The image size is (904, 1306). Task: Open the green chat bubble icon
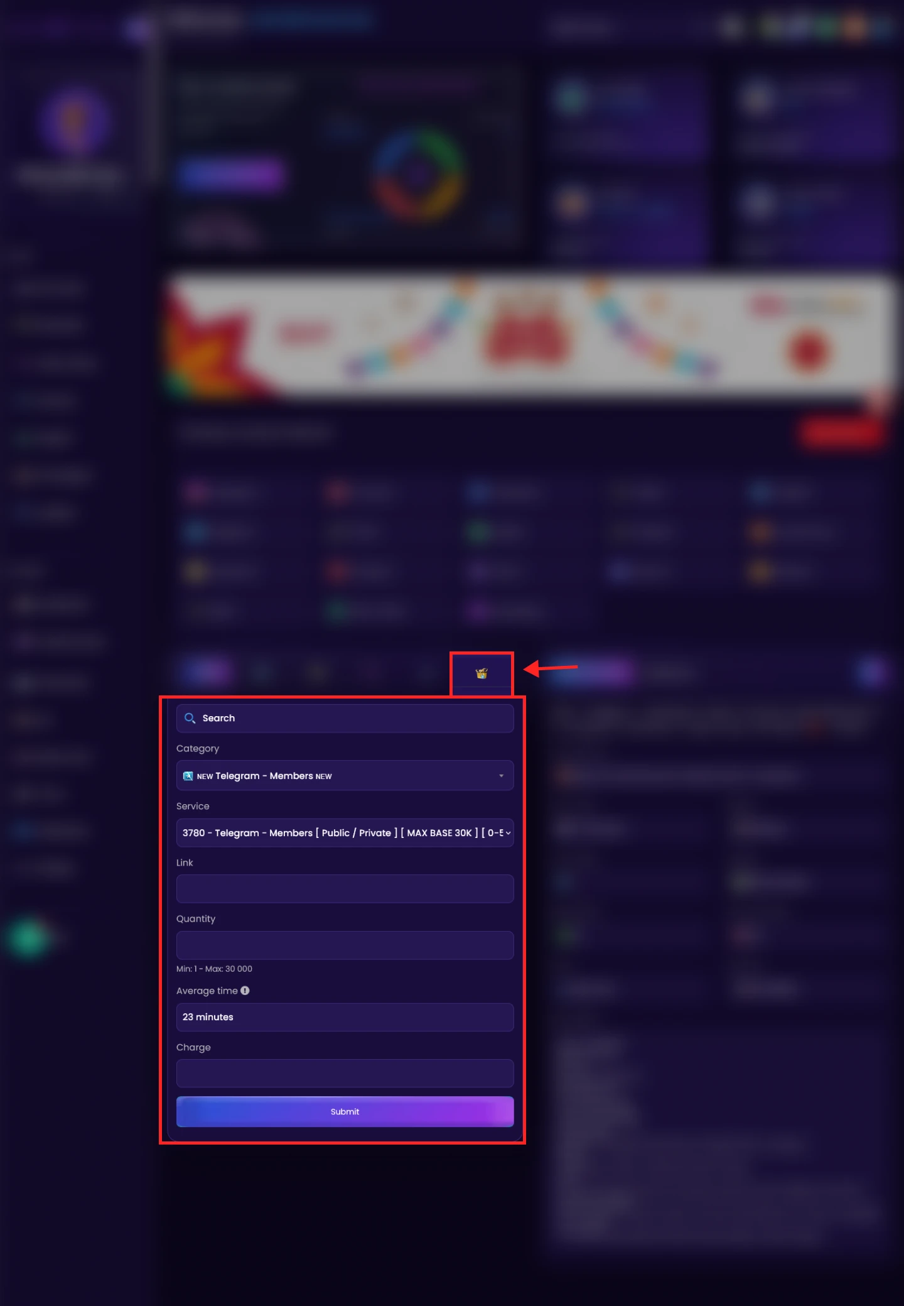tap(28, 939)
